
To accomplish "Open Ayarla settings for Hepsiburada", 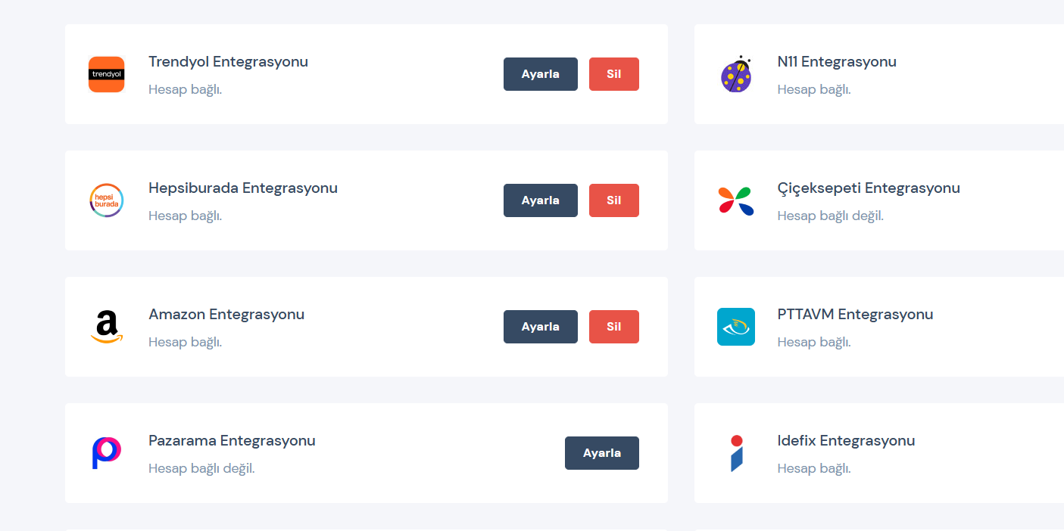I will 540,200.
